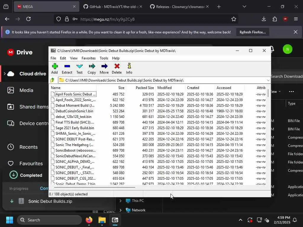This screenshot has height=227, width=303.
Task: Open 7-Zip File menu
Action: point(53,58)
